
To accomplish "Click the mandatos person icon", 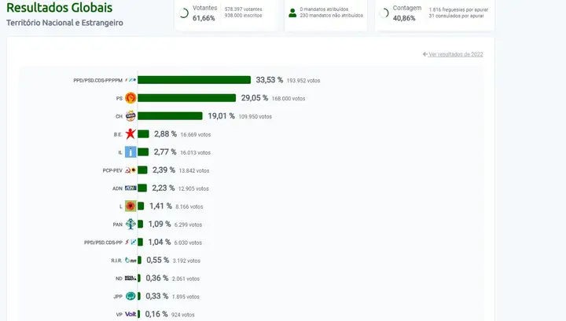I will [x=292, y=13].
